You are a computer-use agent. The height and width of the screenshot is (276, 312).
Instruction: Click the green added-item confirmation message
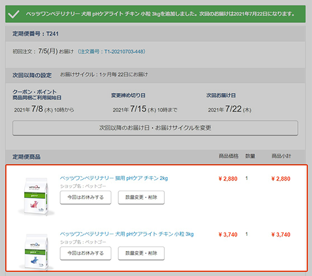tap(160, 14)
